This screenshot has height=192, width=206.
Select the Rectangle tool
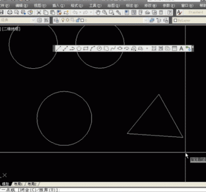[x=86, y=48]
